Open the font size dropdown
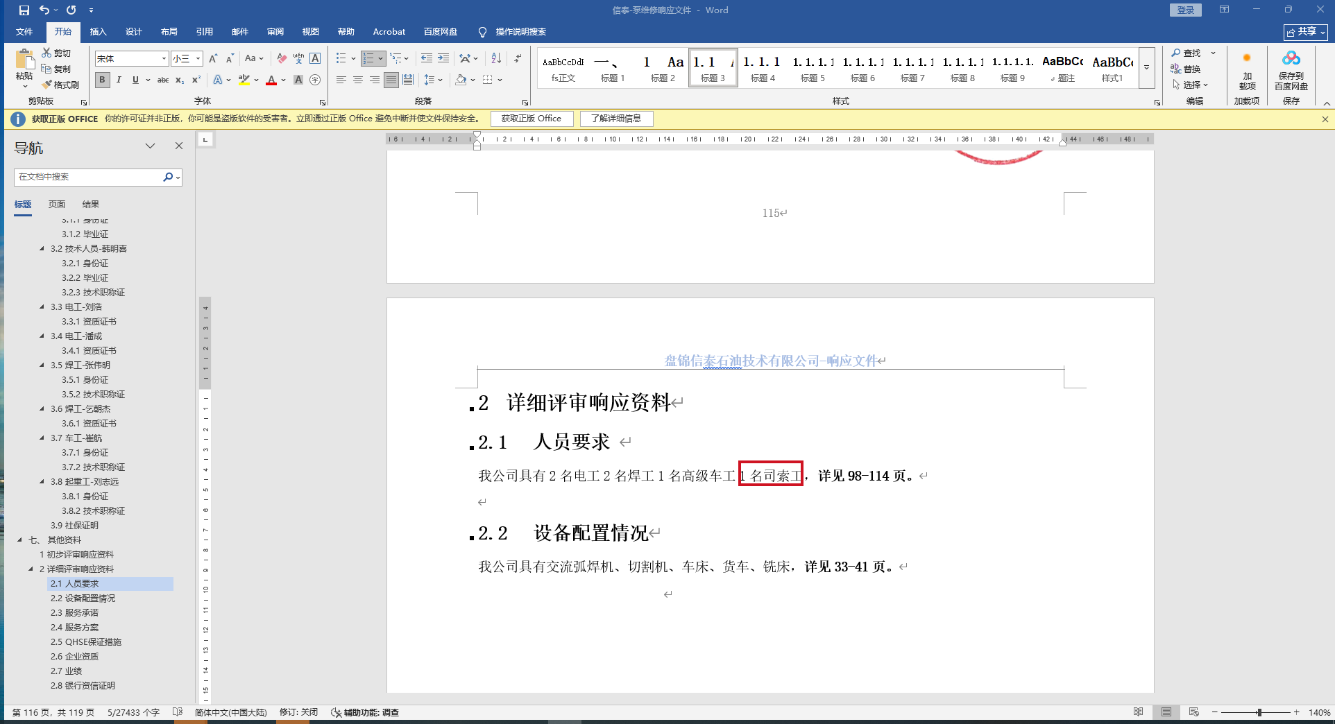Viewport: 1335px width, 724px height. point(198,58)
